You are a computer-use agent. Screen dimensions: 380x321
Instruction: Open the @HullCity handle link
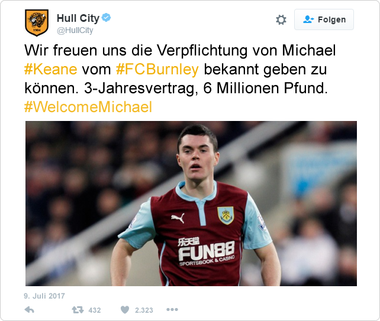75,31
